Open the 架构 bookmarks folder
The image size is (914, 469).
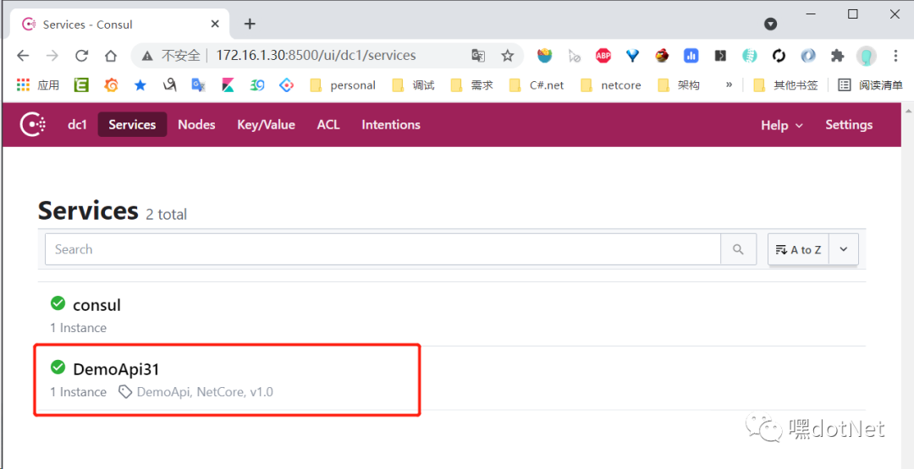[x=679, y=85]
